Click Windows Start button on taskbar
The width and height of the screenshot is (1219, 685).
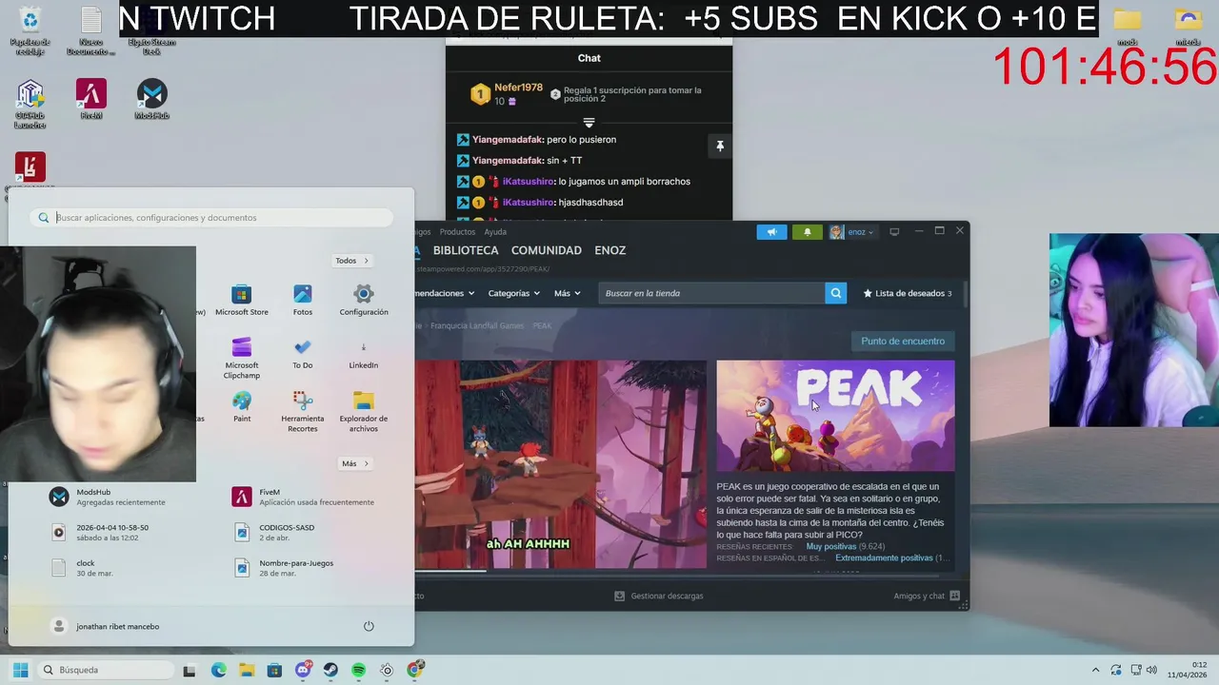[x=20, y=670]
